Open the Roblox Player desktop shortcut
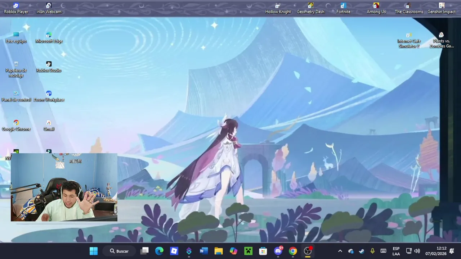 click(x=16, y=8)
